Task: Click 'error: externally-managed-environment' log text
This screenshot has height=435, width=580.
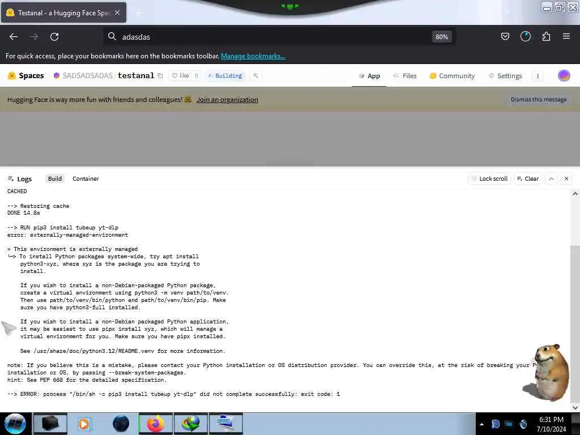Action: [x=68, y=235]
